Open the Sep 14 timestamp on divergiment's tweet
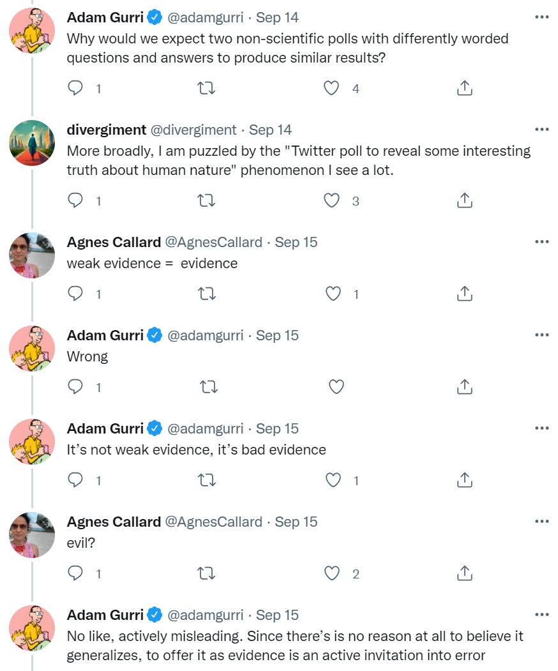The width and height of the screenshot is (558, 671). coord(270,130)
